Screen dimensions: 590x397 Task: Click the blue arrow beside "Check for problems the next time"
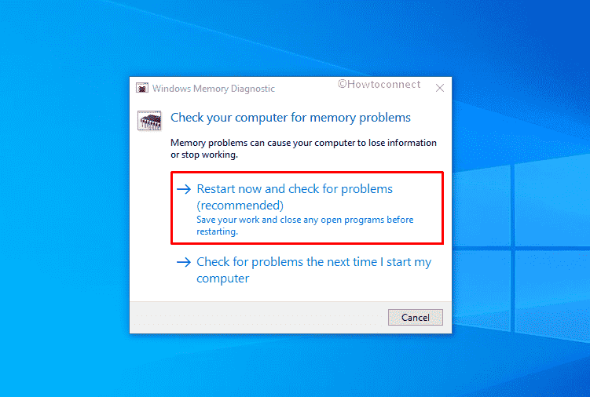[x=184, y=262]
